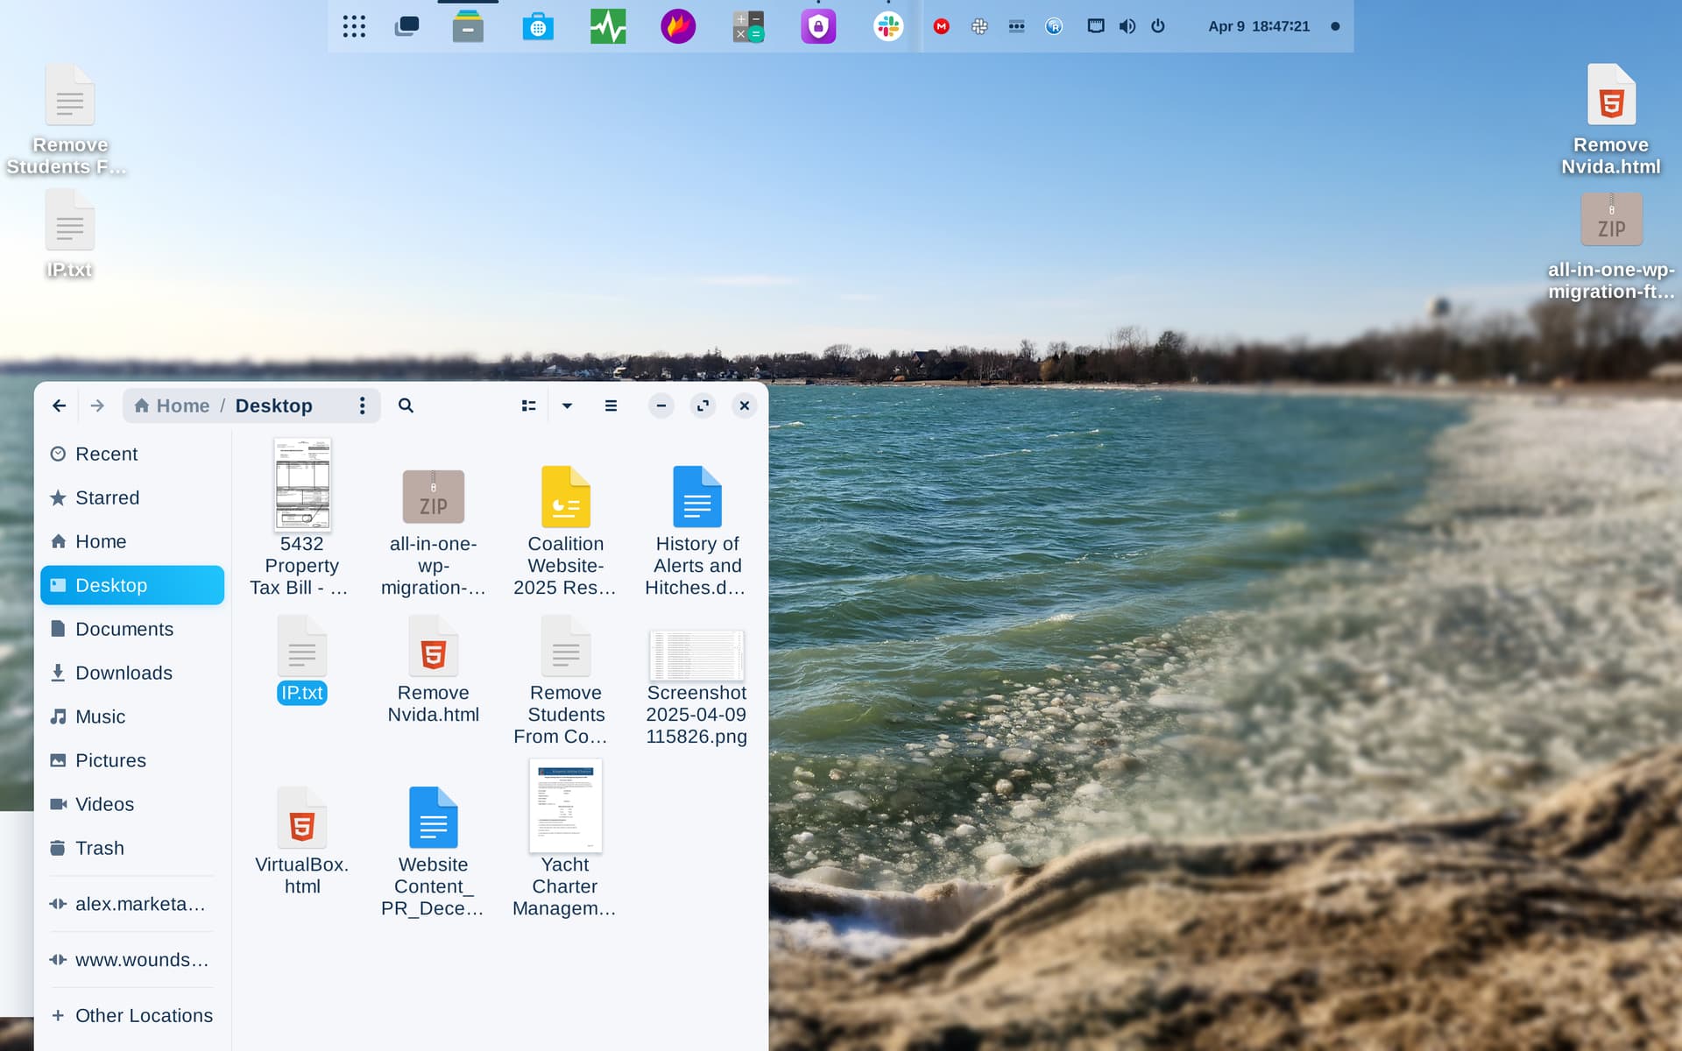Image resolution: width=1682 pixels, height=1051 pixels.
Task: Open Pictures from the sidebar
Action: tap(132, 760)
